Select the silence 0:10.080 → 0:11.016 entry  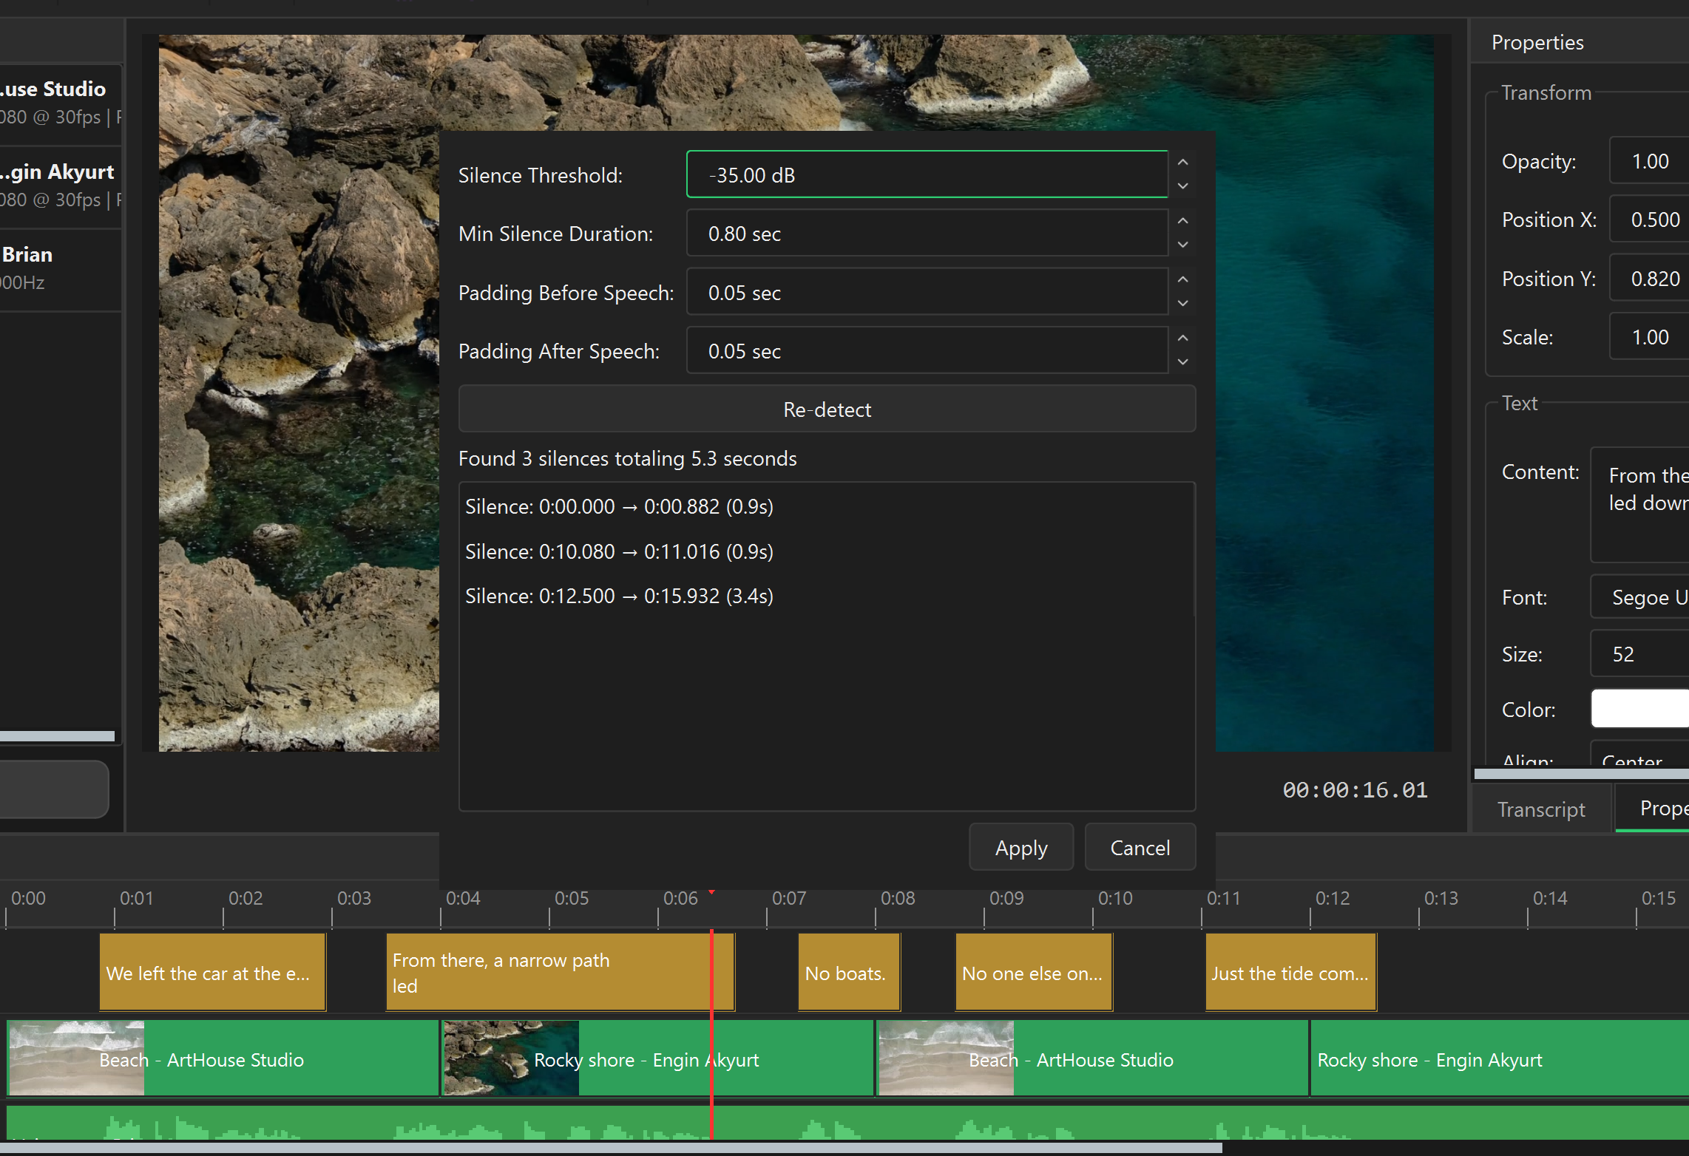(825, 551)
